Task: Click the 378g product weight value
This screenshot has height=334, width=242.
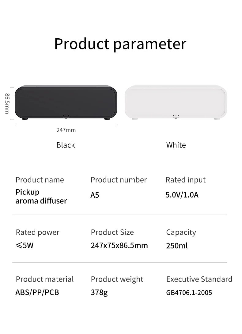Action: click(99, 293)
